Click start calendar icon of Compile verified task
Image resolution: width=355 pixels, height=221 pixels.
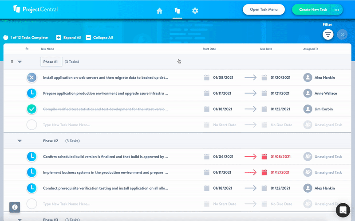[x=207, y=109]
